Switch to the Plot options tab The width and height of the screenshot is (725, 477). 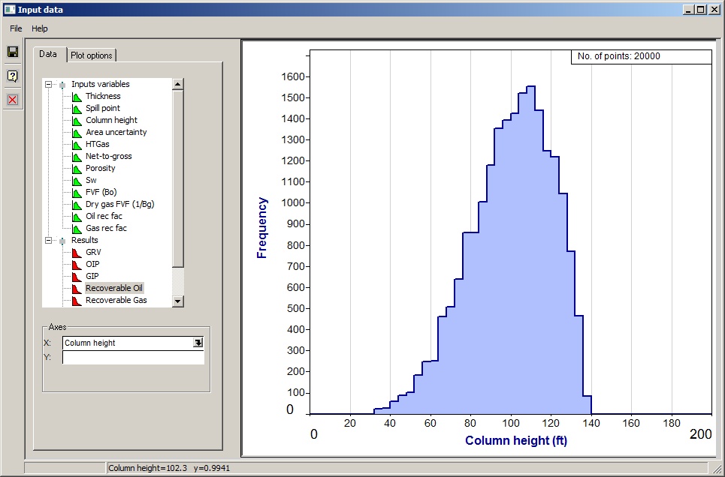pyautogui.click(x=92, y=55)
